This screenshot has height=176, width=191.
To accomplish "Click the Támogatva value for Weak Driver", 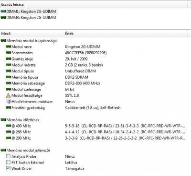I will tap(74, 168).
